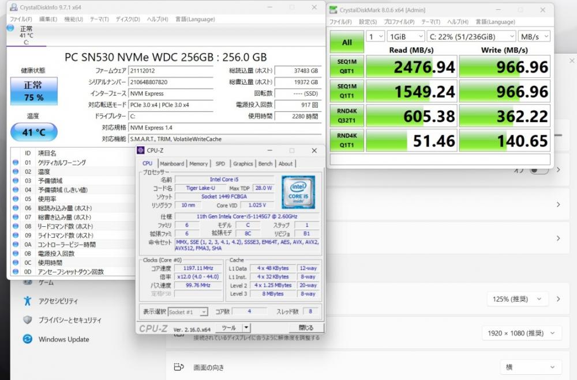This screenshot has height=380, width=577.
Task: Open the 125% (推奨) scale dropdown
Action: pos(518,299)
